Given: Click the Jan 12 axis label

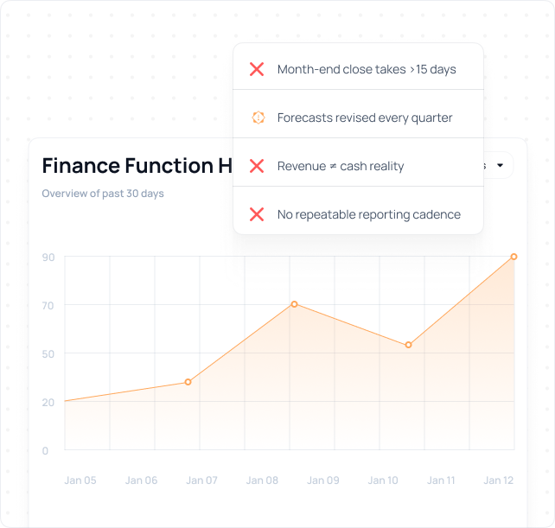Looking at the screenshot, I should pyautogui.click(x=499, y=480).
